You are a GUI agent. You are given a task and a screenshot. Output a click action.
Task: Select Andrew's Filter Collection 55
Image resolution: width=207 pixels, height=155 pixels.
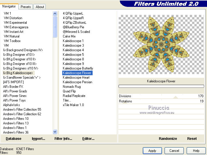[22, 110]
